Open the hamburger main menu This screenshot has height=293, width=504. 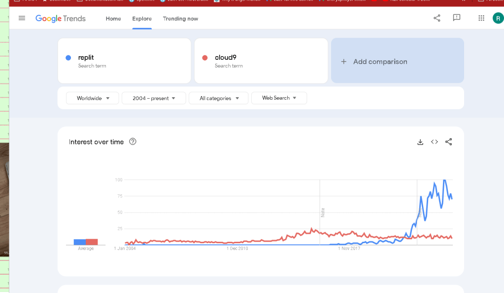pos(22,18)
